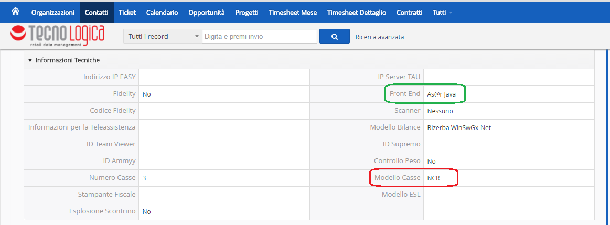Switch to Timesheet Dettaglio
This screenshot has width=610, height=225.
tap(357, 12)
